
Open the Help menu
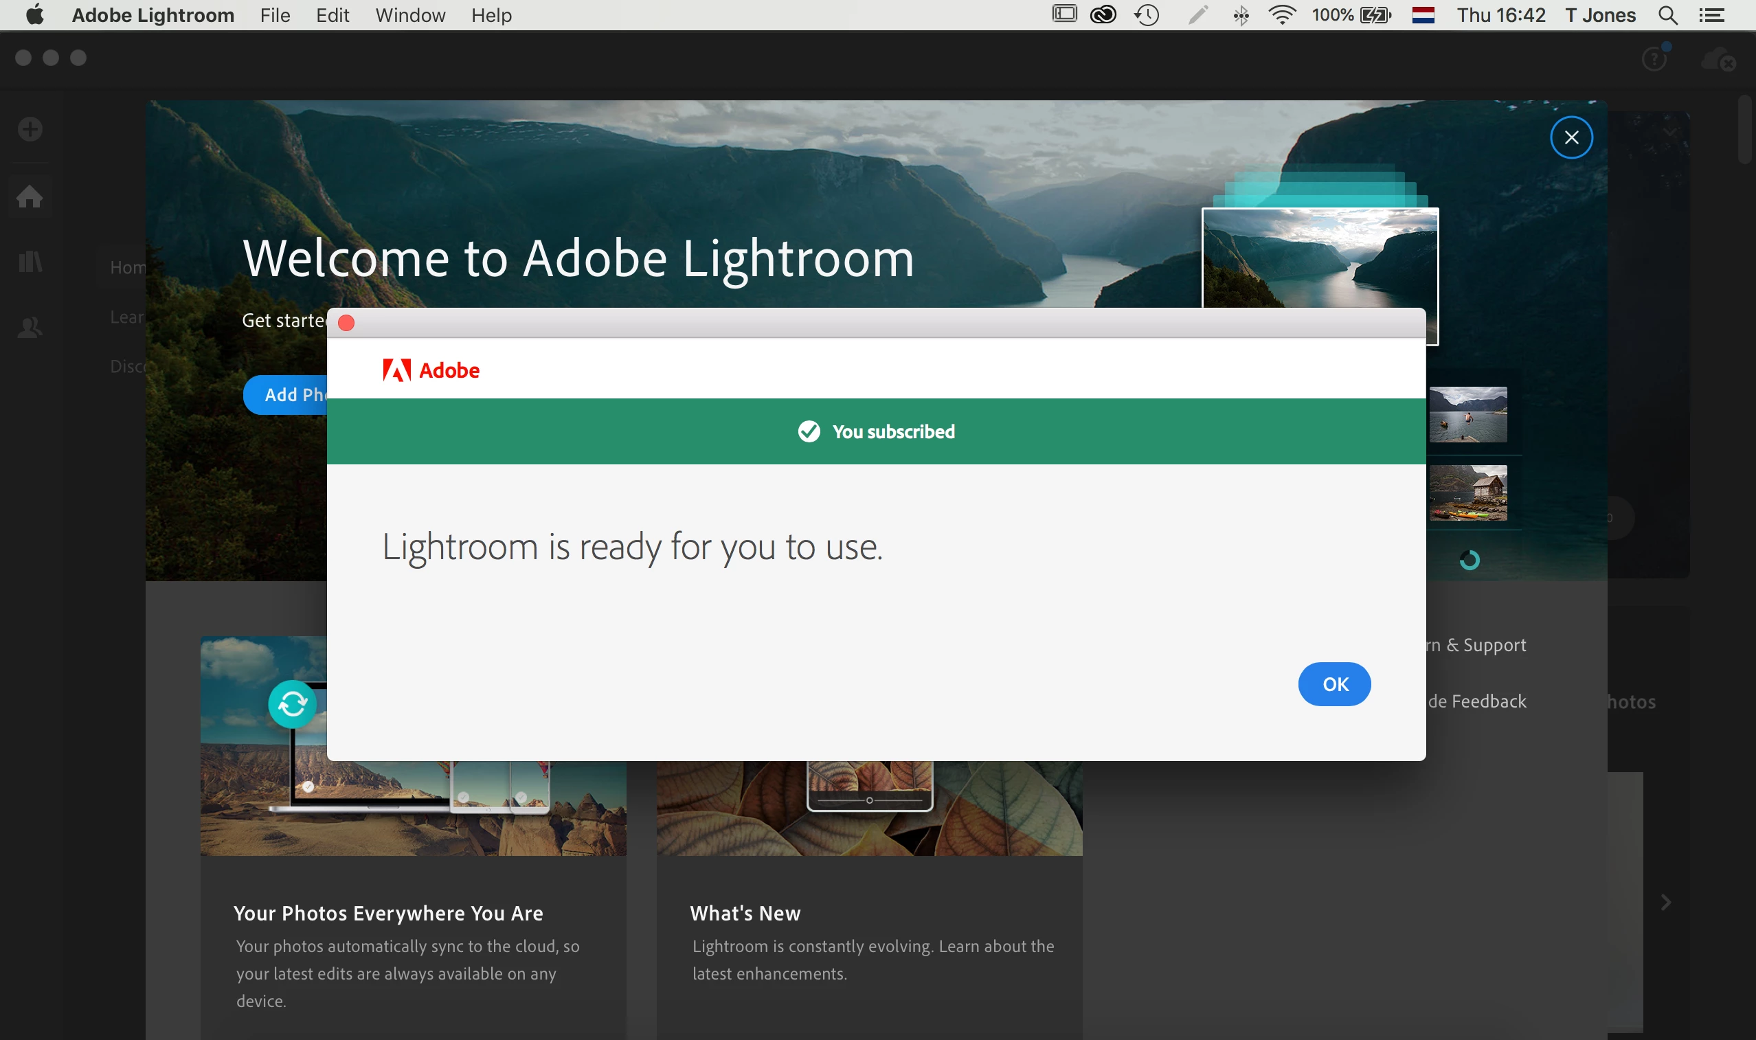coord(491,14)
